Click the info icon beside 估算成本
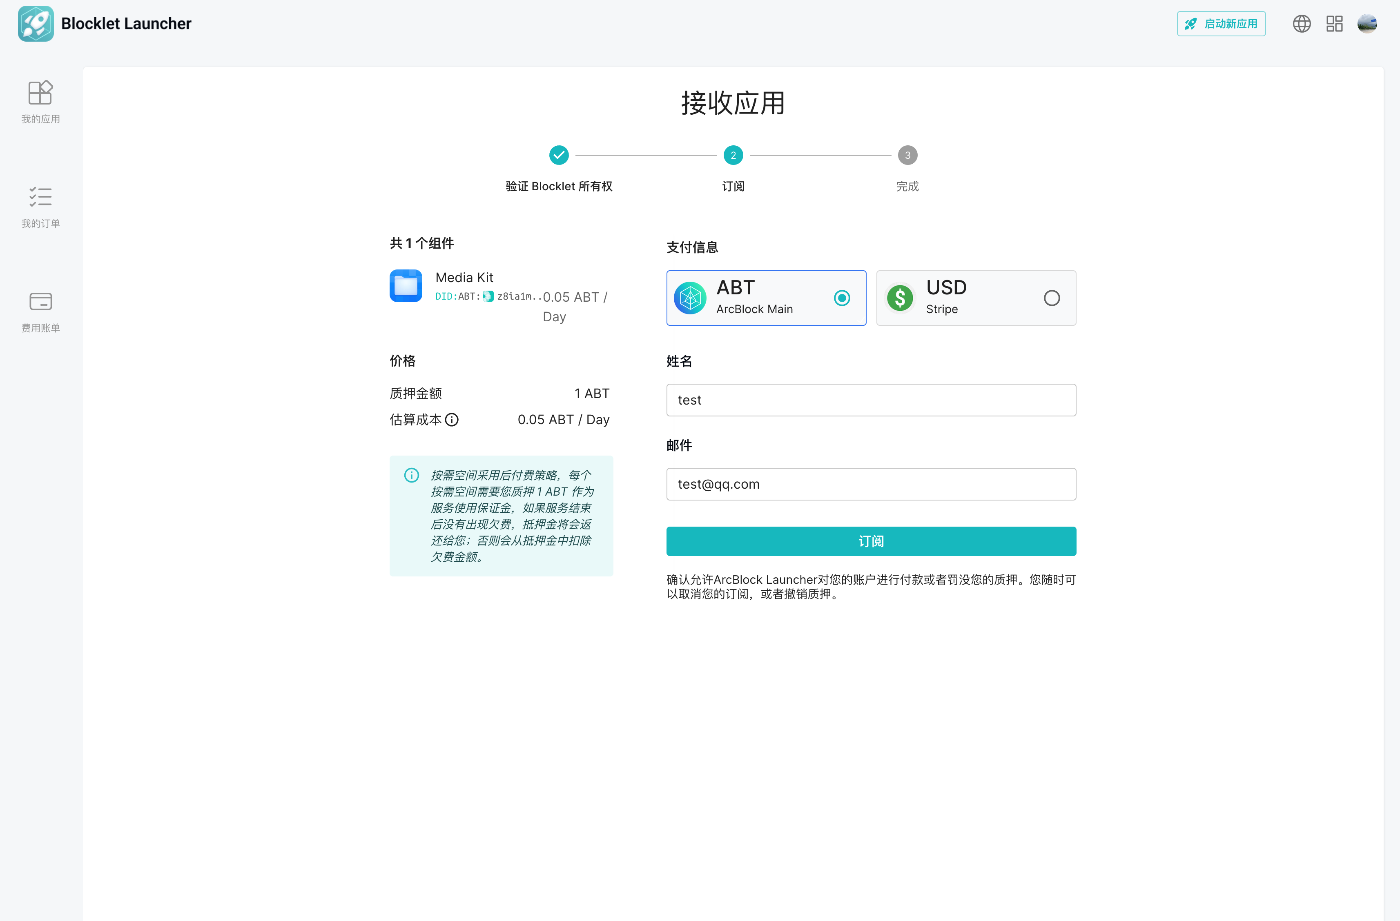Image resolution: width=1400 pixels, height=921 pixels. coord(452,419)
